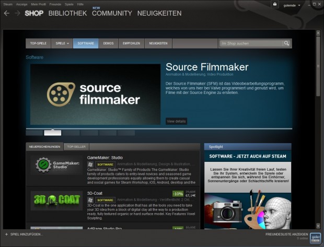The image size is (324, 247).
Task: Select the fifth carousel page indicator
Action: [x=108, y=133]
